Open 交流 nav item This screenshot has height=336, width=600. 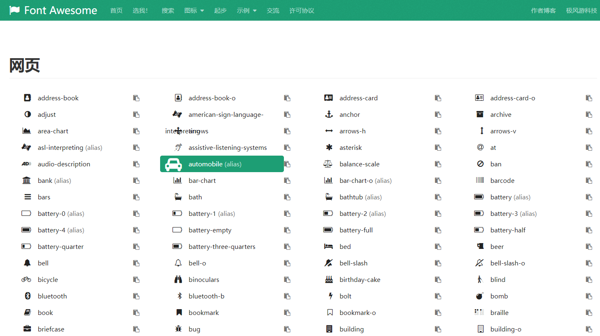pyautogui.click(x=273, y=10)
